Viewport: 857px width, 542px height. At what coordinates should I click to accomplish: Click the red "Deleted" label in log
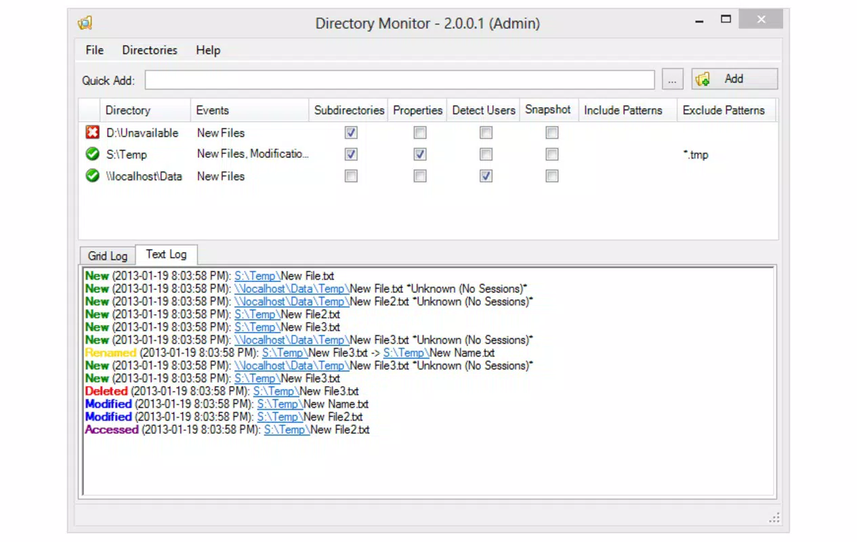[106, 392]
